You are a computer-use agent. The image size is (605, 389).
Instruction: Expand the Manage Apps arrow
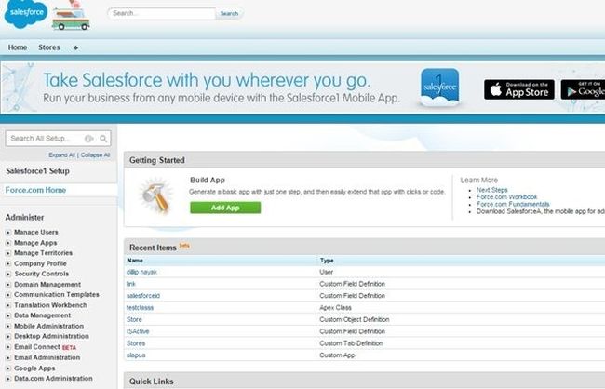click(8, 243)
